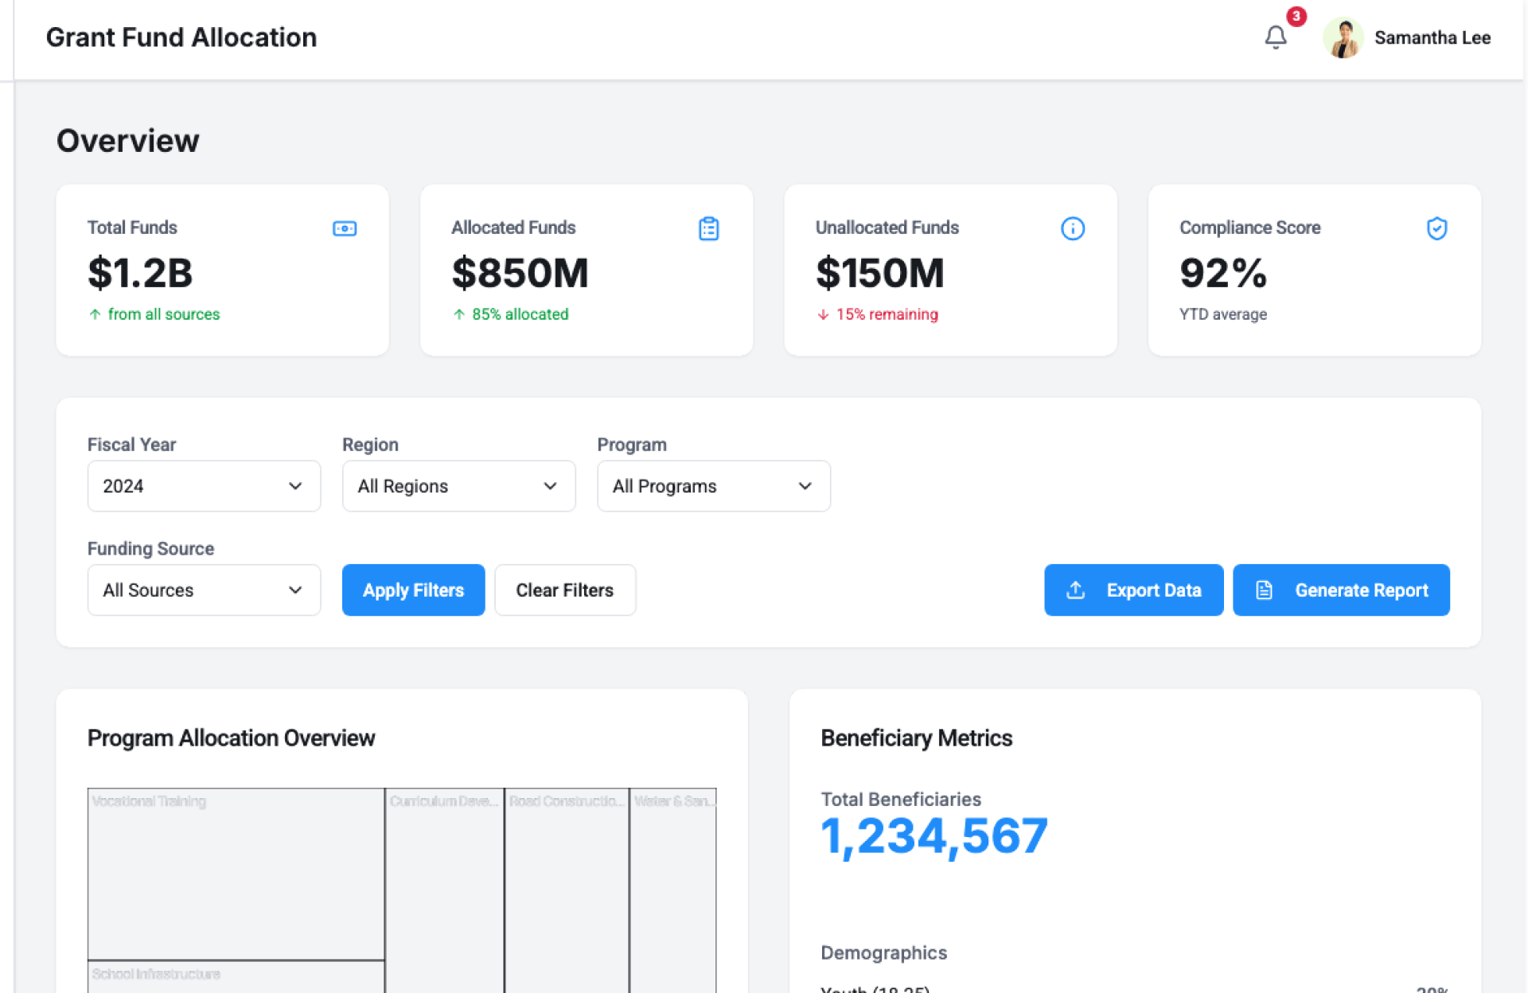This screenshot has width=1528, height=993.
Task: Click the Unallocated Funds info icon
Action: pos(1072,228)
